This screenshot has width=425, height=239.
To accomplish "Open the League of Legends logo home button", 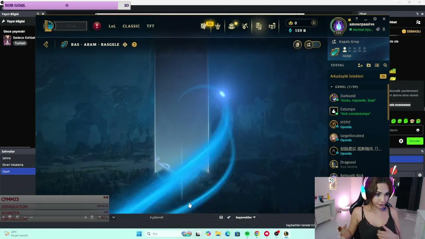I will click(x=48, y=26).
